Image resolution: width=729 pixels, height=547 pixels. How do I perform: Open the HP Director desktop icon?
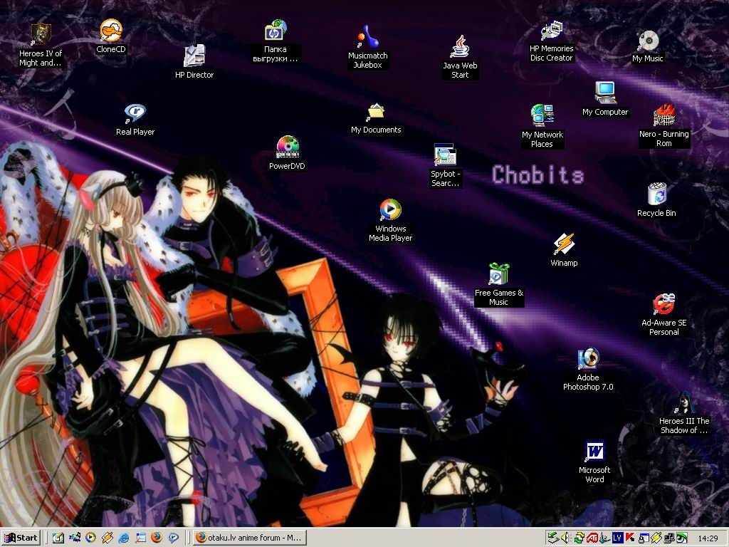pyautogui.click(x=194, y=61)
